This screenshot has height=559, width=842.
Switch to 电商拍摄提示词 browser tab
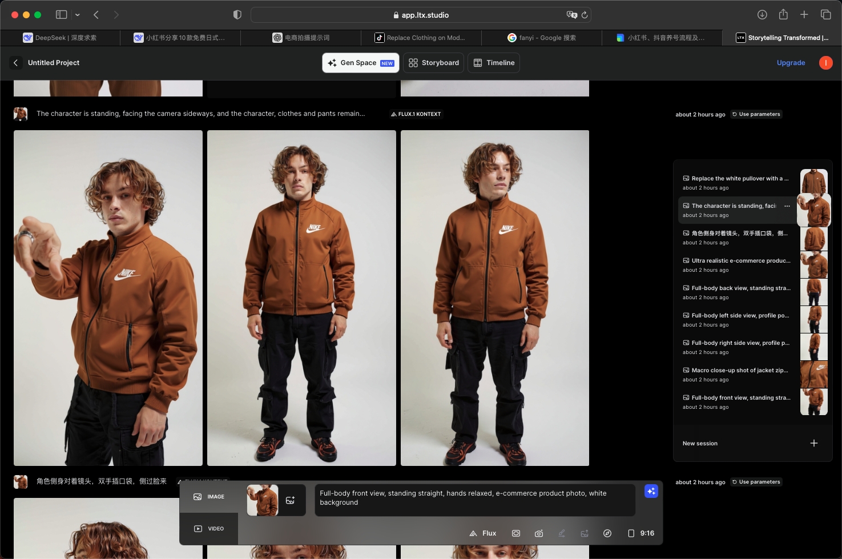301,38
